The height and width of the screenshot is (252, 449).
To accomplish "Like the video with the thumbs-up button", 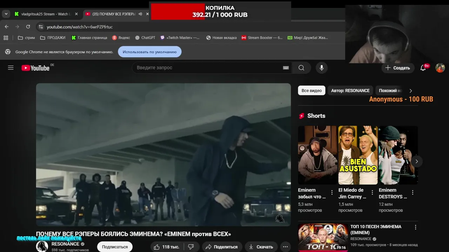I will (x=167, y=247).
